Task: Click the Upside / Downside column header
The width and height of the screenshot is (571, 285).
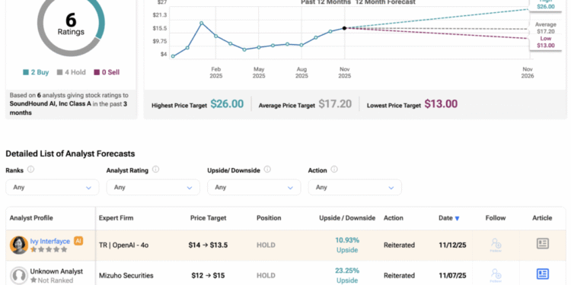Action: coord(347,218)
